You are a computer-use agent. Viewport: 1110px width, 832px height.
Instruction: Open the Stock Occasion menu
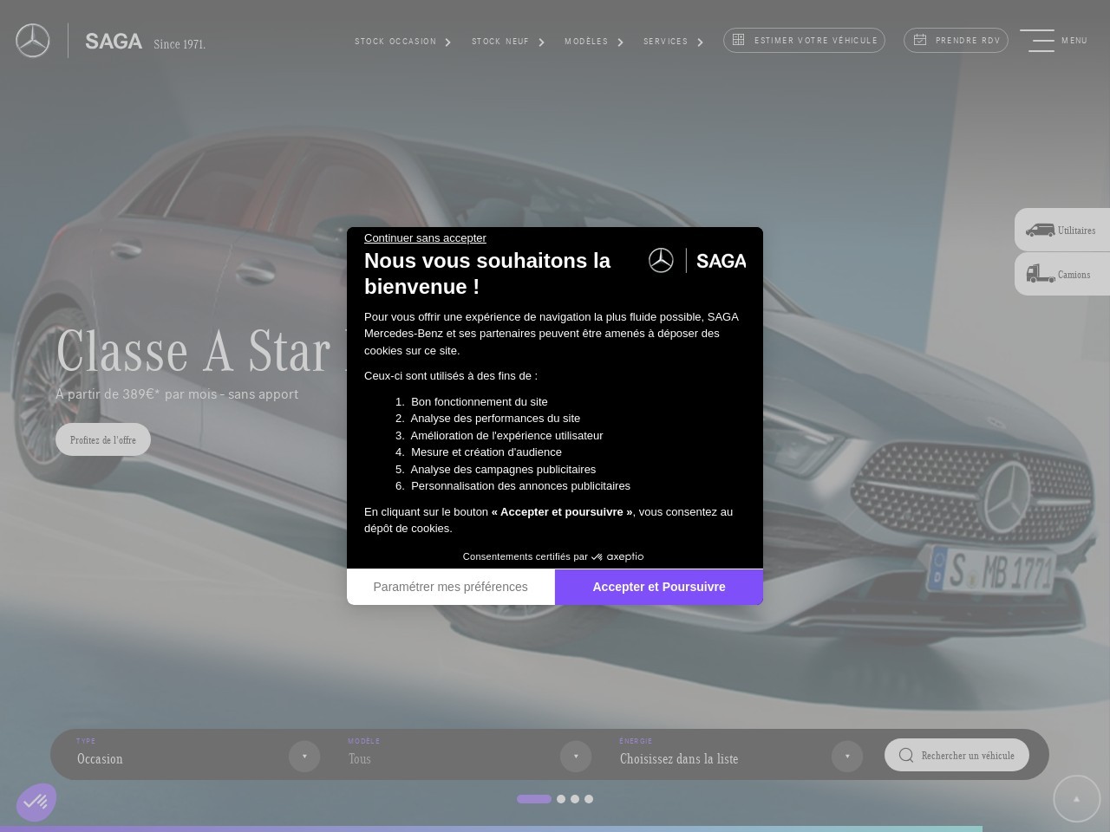[395, 42]
